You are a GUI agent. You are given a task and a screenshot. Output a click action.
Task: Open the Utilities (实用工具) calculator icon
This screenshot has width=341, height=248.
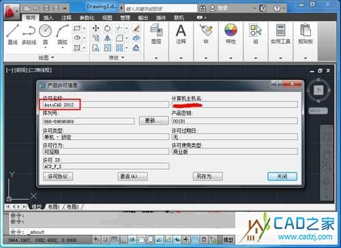(x=280, y=30)
